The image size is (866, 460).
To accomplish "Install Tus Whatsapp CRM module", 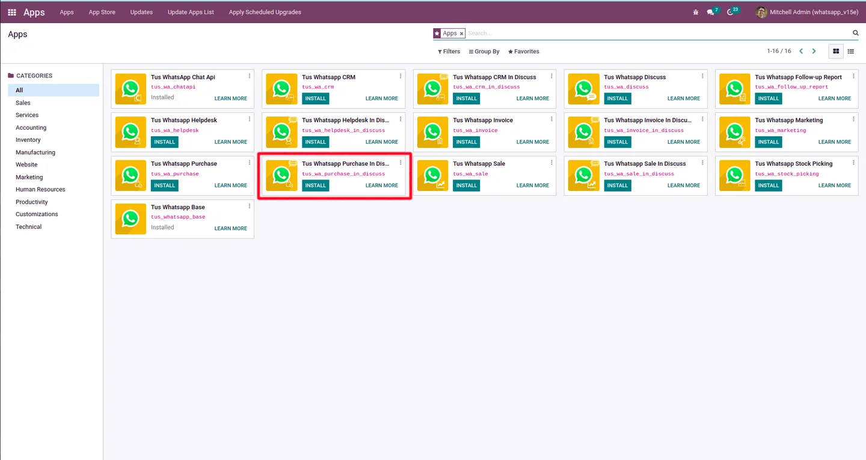I will 316,98.
